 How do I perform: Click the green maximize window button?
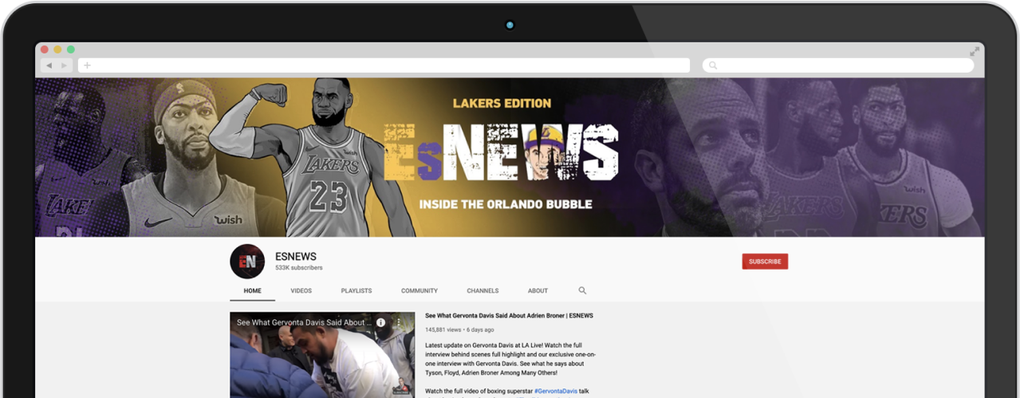coord(70,49)
